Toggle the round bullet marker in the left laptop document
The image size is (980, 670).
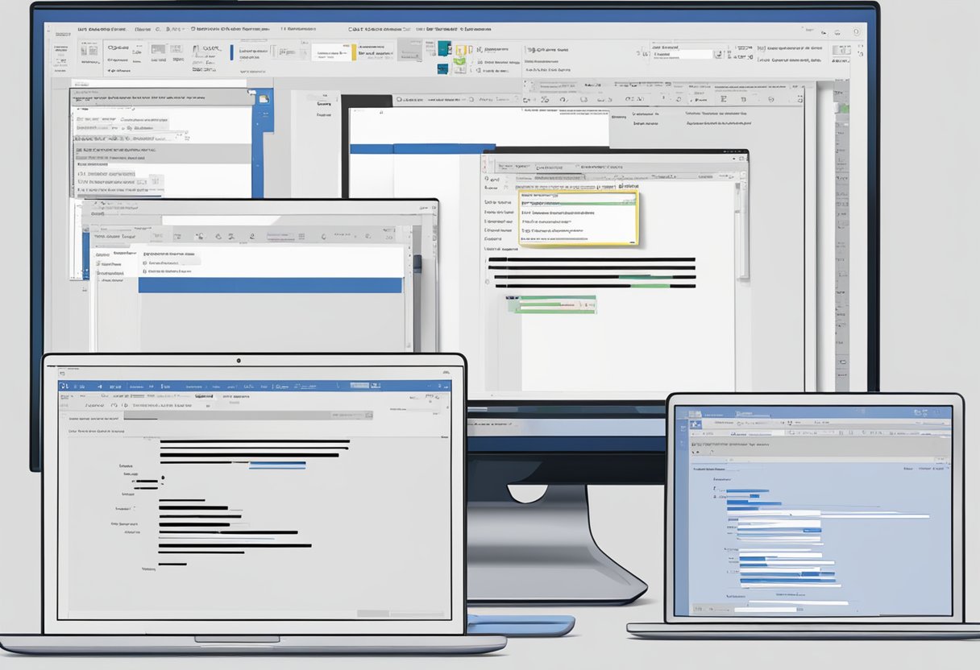tap(163, 478)
